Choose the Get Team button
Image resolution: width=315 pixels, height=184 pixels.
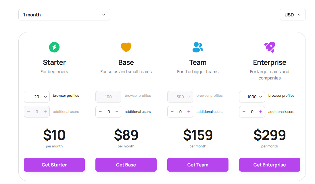[198, 165]
